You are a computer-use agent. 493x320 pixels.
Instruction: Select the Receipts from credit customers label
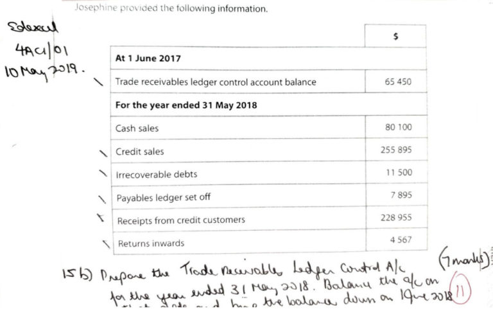[180, 220]
